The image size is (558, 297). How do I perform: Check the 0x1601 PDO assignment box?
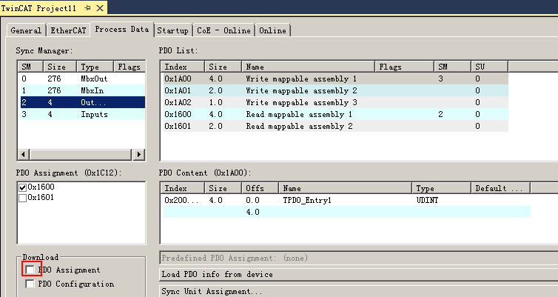[x=22, y=198]
